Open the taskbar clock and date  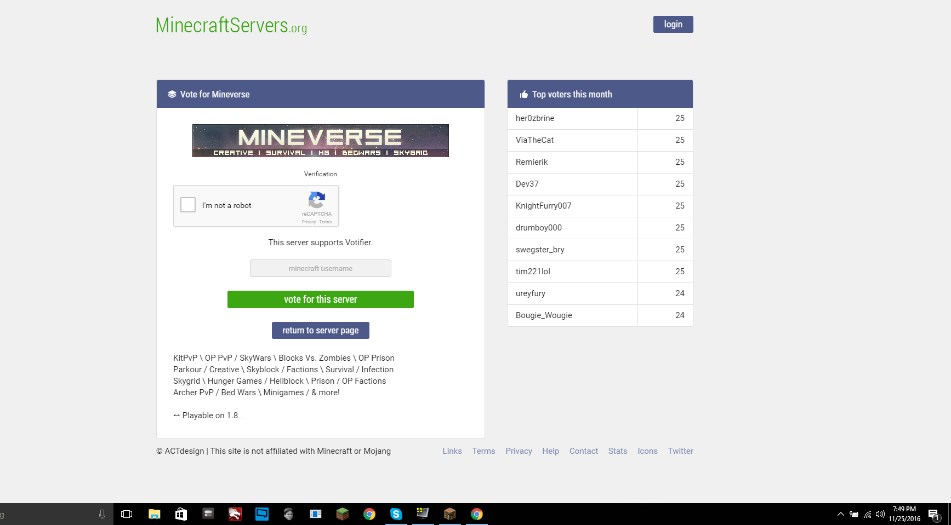(904, 514)
